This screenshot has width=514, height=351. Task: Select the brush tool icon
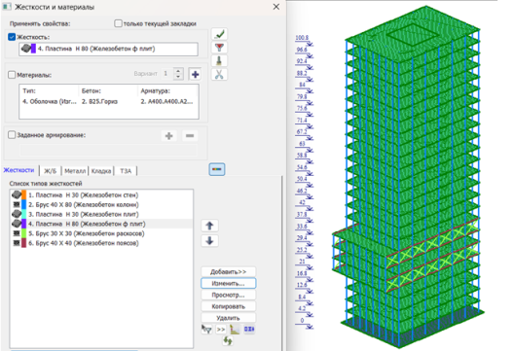(x=219, y=61)
